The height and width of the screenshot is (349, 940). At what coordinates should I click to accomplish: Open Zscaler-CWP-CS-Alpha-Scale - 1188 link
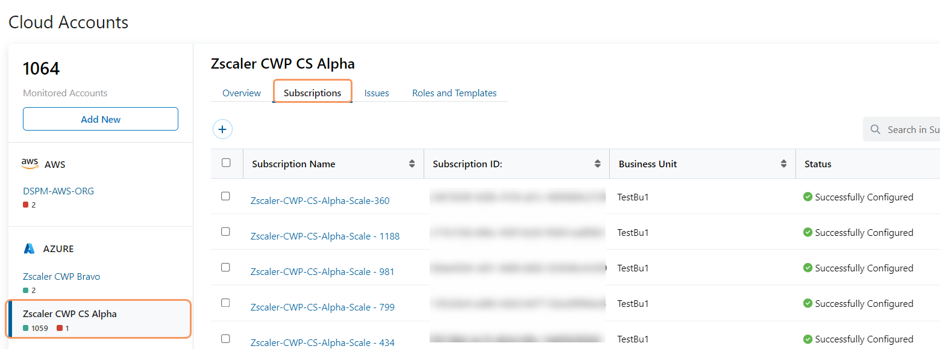(x=325, y=236)
